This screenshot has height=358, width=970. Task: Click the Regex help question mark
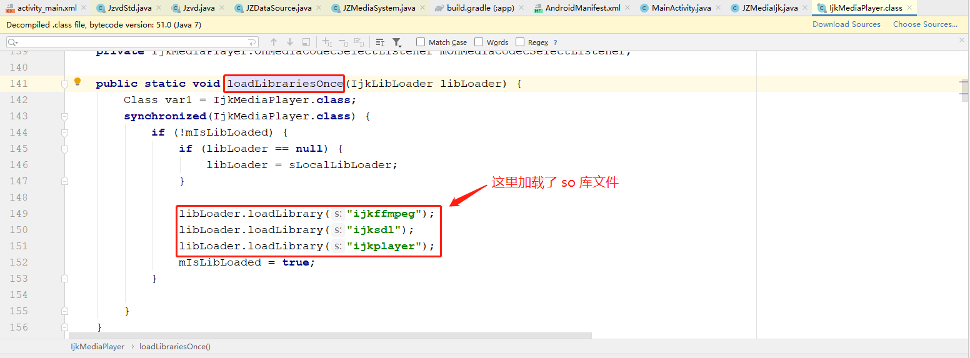555,42
